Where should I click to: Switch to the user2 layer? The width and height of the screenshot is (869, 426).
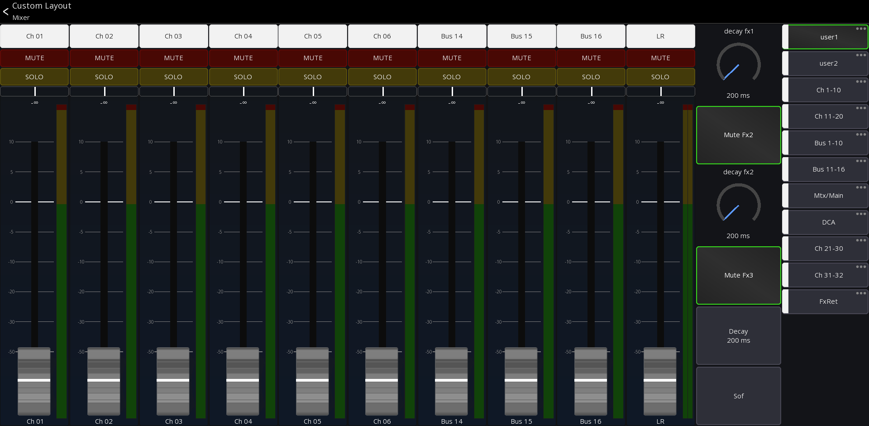point(825,63)
